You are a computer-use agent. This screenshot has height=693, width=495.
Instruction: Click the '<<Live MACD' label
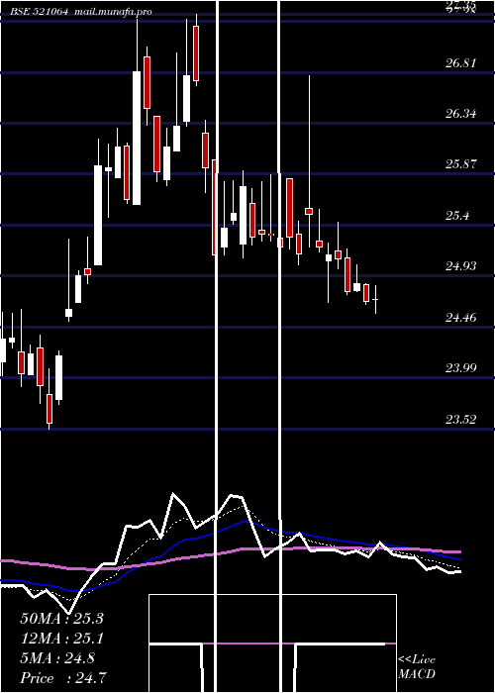pos(417,667)
